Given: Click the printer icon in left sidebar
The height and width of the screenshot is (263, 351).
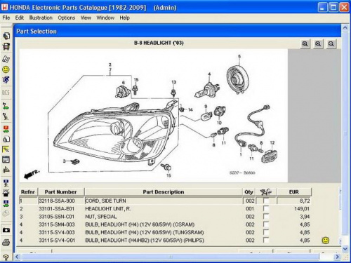Looking at the screenshot, I should (x=6, y=243).
